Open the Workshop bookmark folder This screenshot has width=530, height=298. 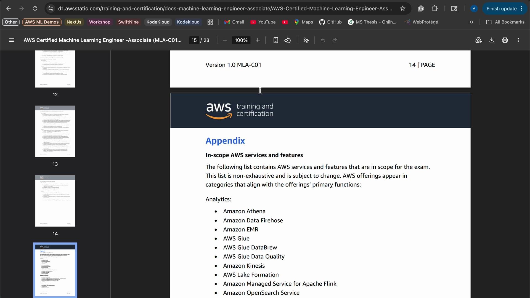[100, 22]
